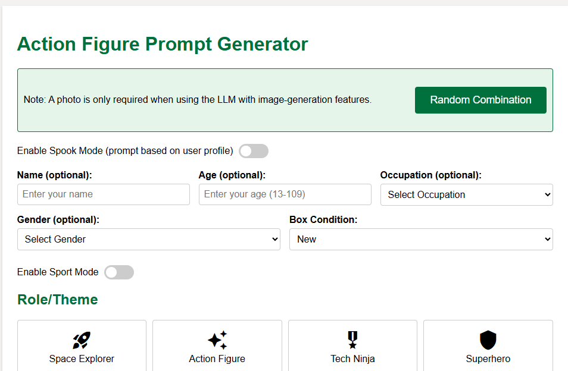This screenshot has height=371, width=568.
Task: Focus the Enter your age field
Action: coord(285,194)
